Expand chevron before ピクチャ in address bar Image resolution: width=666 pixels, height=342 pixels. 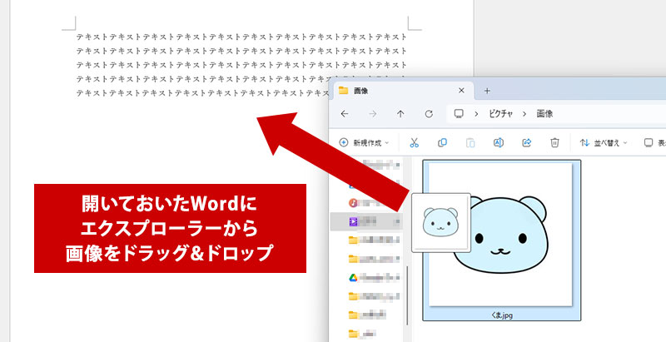point(477,114)
